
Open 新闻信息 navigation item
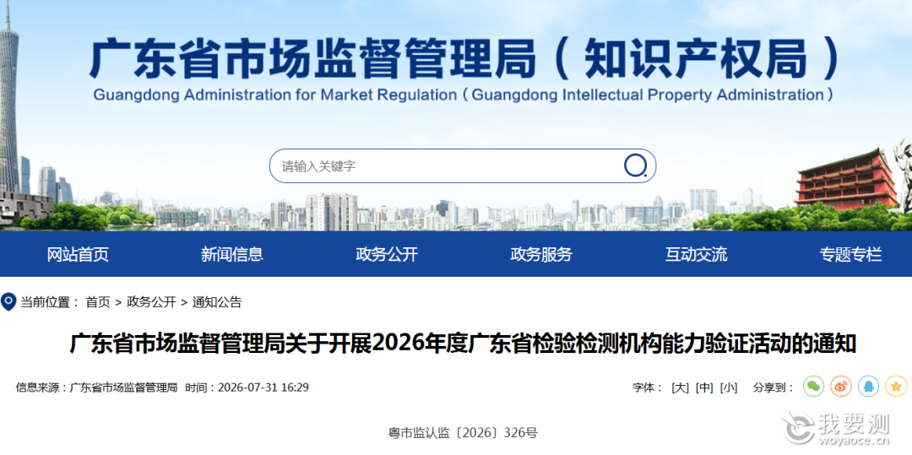click(232, 254)
